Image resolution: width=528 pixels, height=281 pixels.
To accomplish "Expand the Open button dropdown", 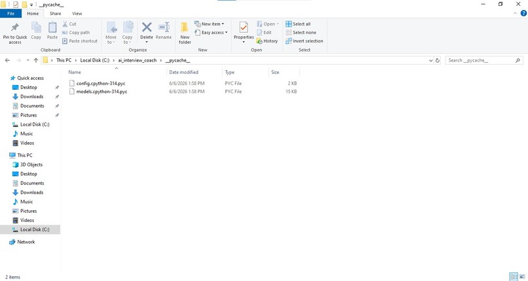I will [278, 24].
